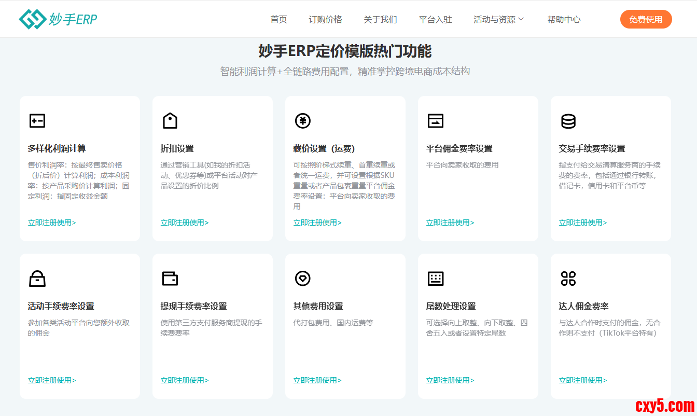Open 关于我们 in the top menu
The height and width of the screenshot is (416, 697).
(x=380, y=20)
